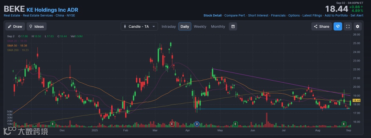This screenshot has width=371, height=138.
Task: Open the Financials link
Action: (278, 15)
